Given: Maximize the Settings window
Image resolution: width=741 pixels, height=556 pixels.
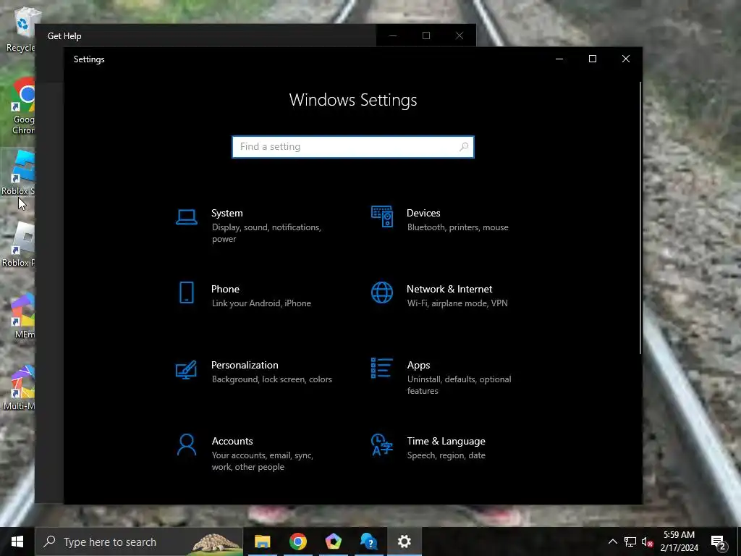Looking at the screenshot, I should click(592, 59).
